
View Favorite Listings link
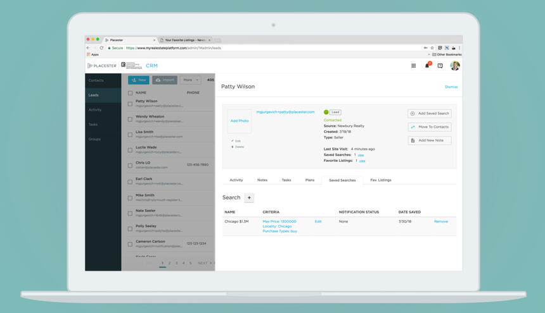pyautogui.click(x=362, y=161)
